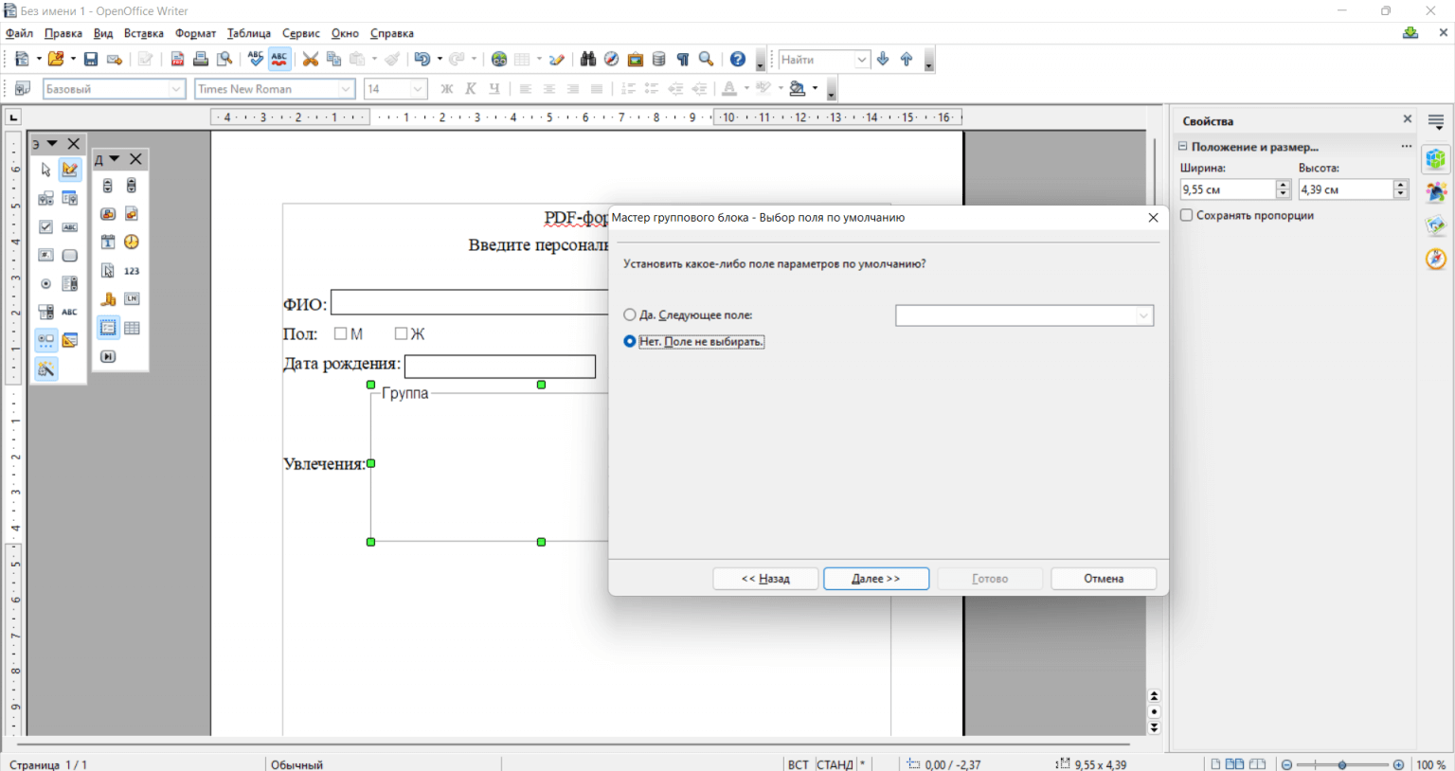Open Find & Replace binoculars icon

coord(588,59)
